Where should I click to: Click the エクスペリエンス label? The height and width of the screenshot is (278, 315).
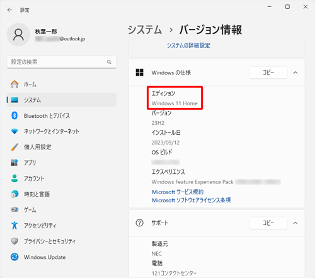point(168,171)
